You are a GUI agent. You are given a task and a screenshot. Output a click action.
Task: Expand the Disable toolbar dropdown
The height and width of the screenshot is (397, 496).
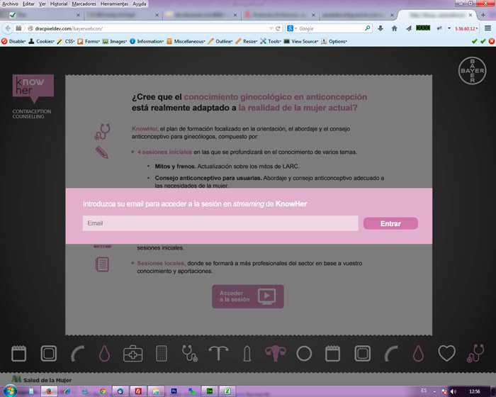pyautogui.click(x=13, y=41)
